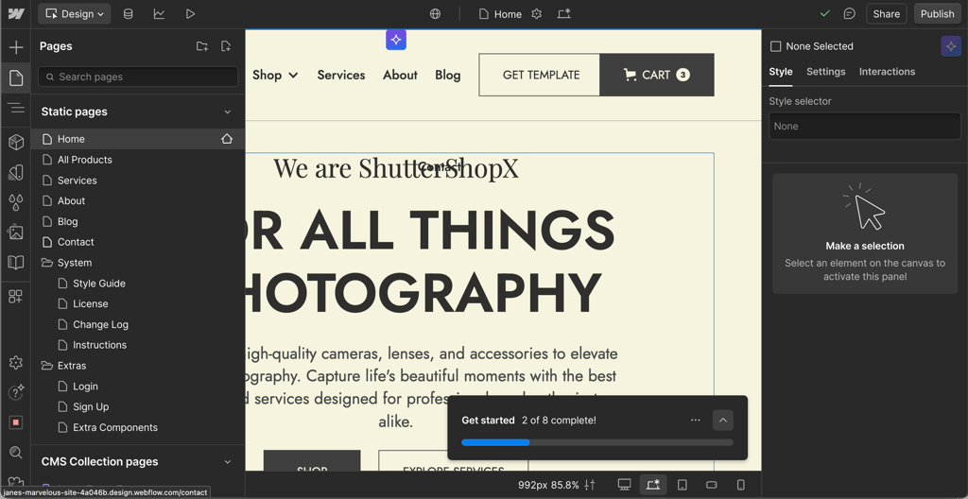This screenshot has height=499, width=968.
Task: Open the Apps grid icon
Action: [x=16, y=296]
